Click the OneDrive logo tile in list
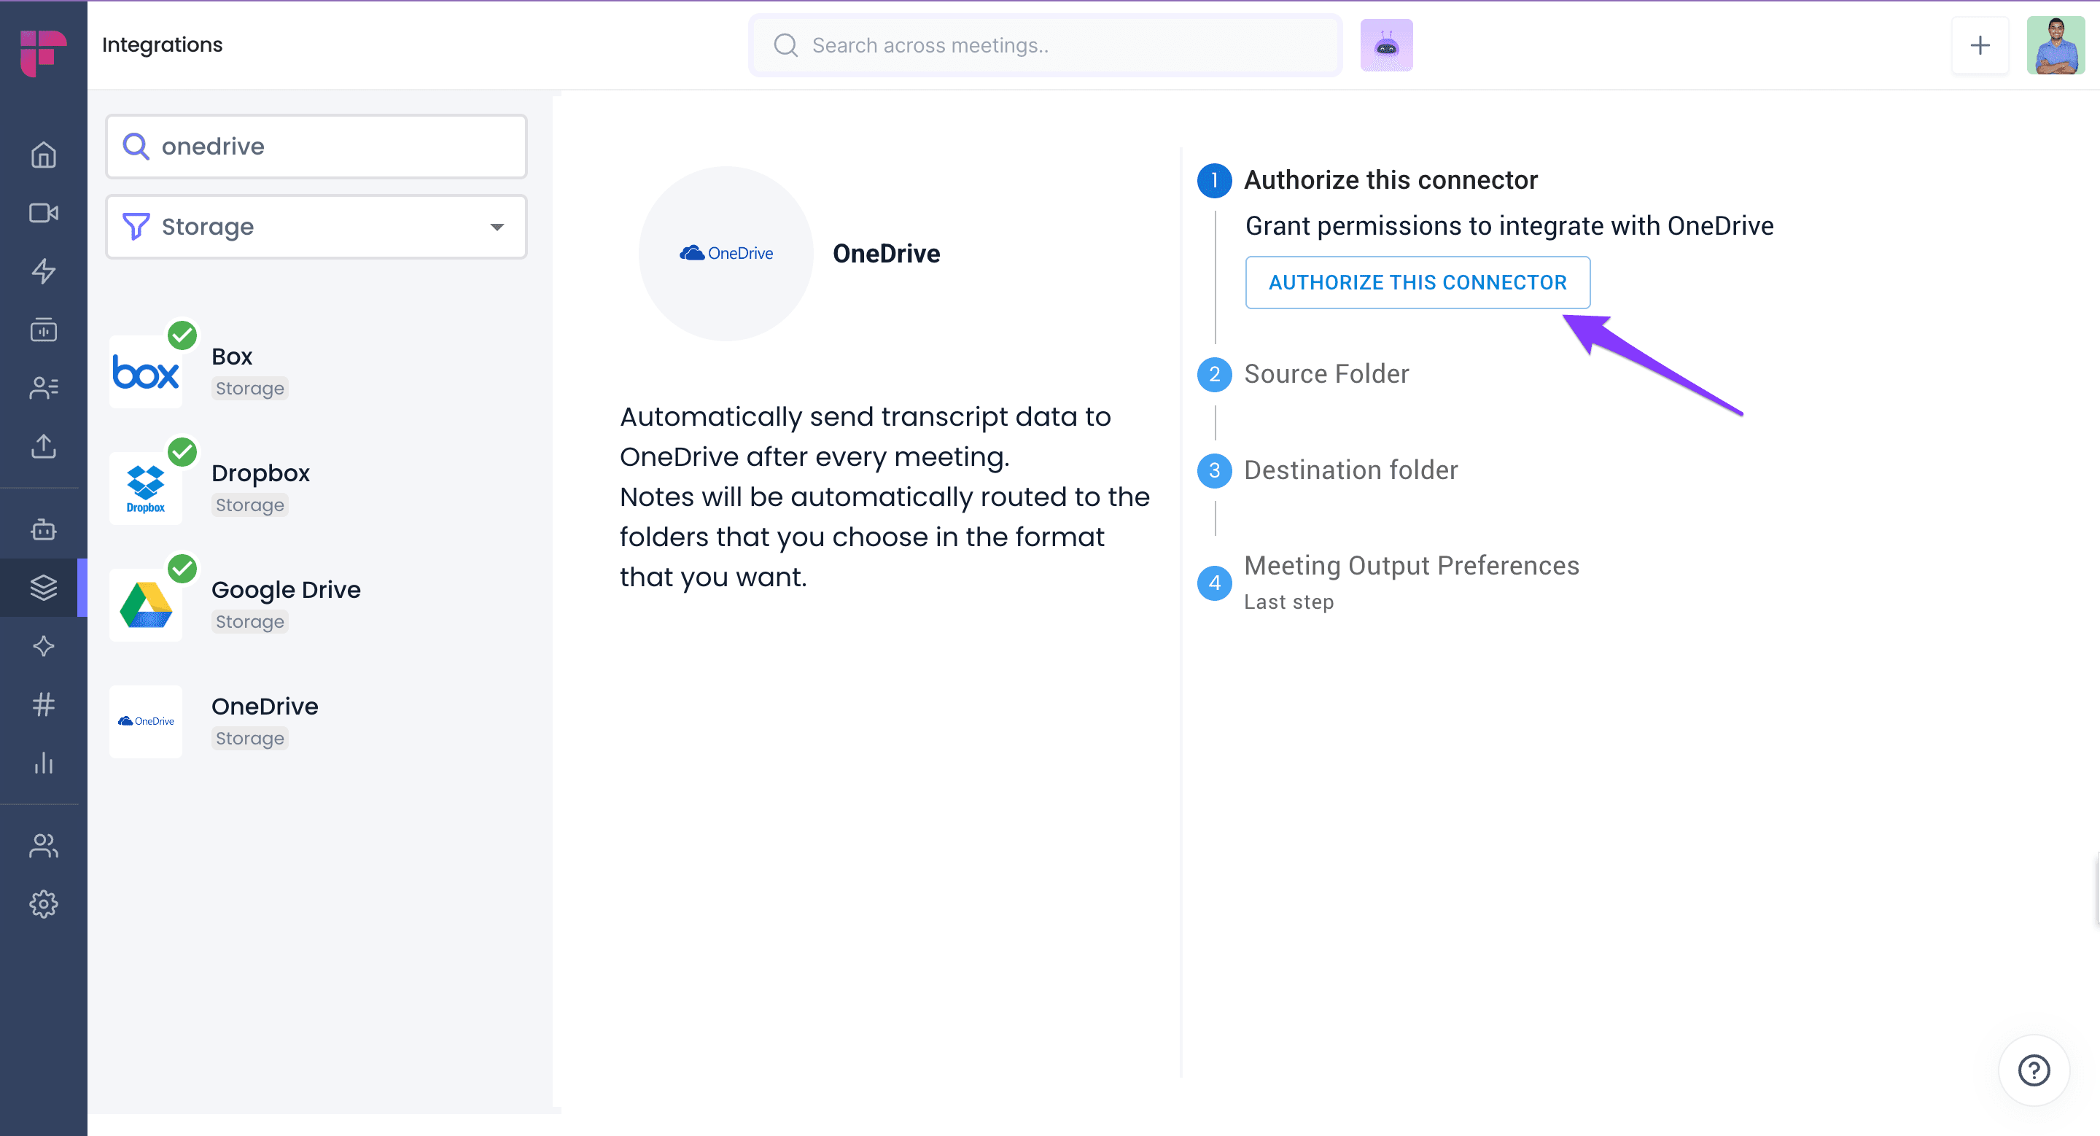Image resolution: width=2100 pixels, height=1136 pixels. pyautogui.click(x=146, y=722)
